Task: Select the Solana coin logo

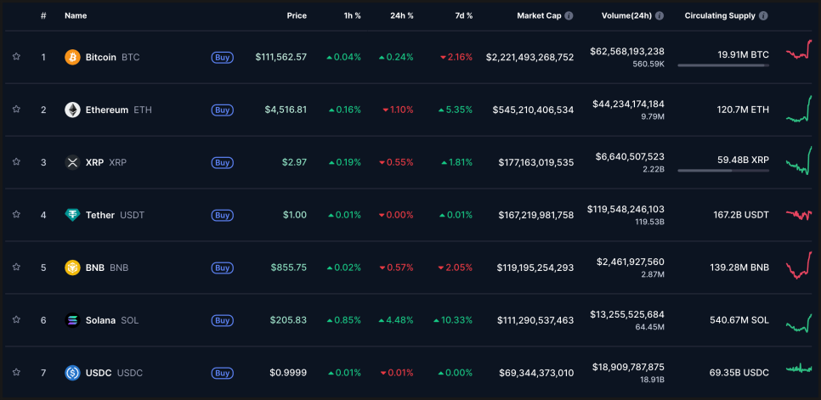Action: [x=72, y=320]
